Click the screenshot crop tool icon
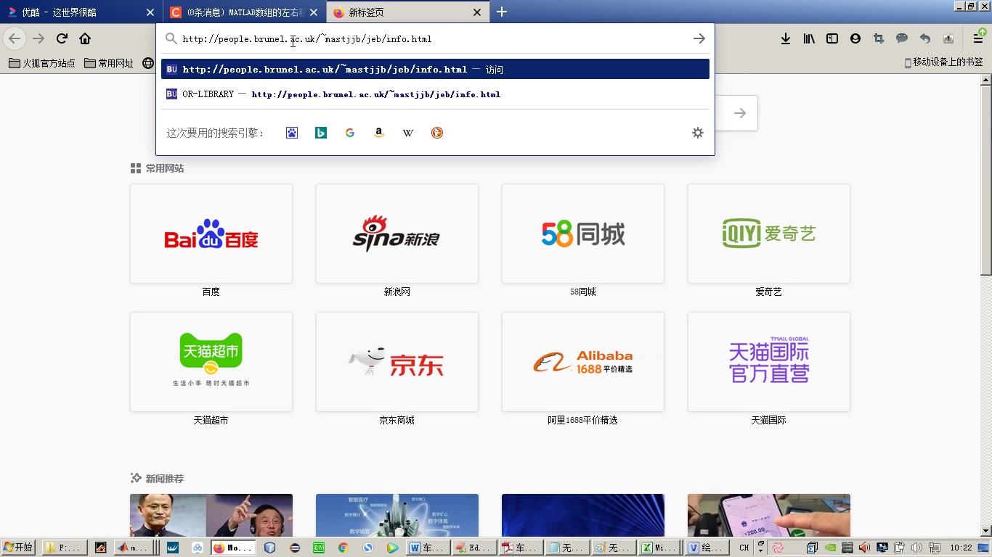This screenshot has width=992, height=557. [879, 38]
